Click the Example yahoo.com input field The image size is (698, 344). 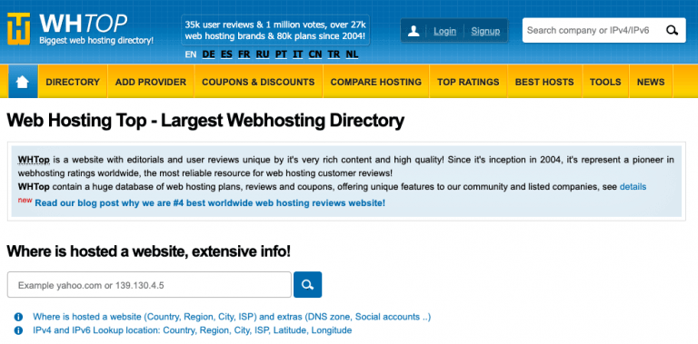click(150, 285)
